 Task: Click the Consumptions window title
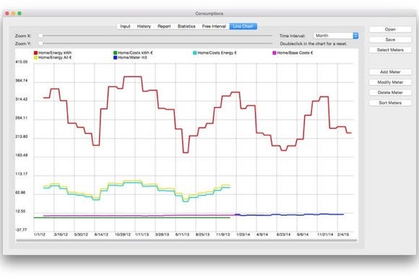point(209,14)
